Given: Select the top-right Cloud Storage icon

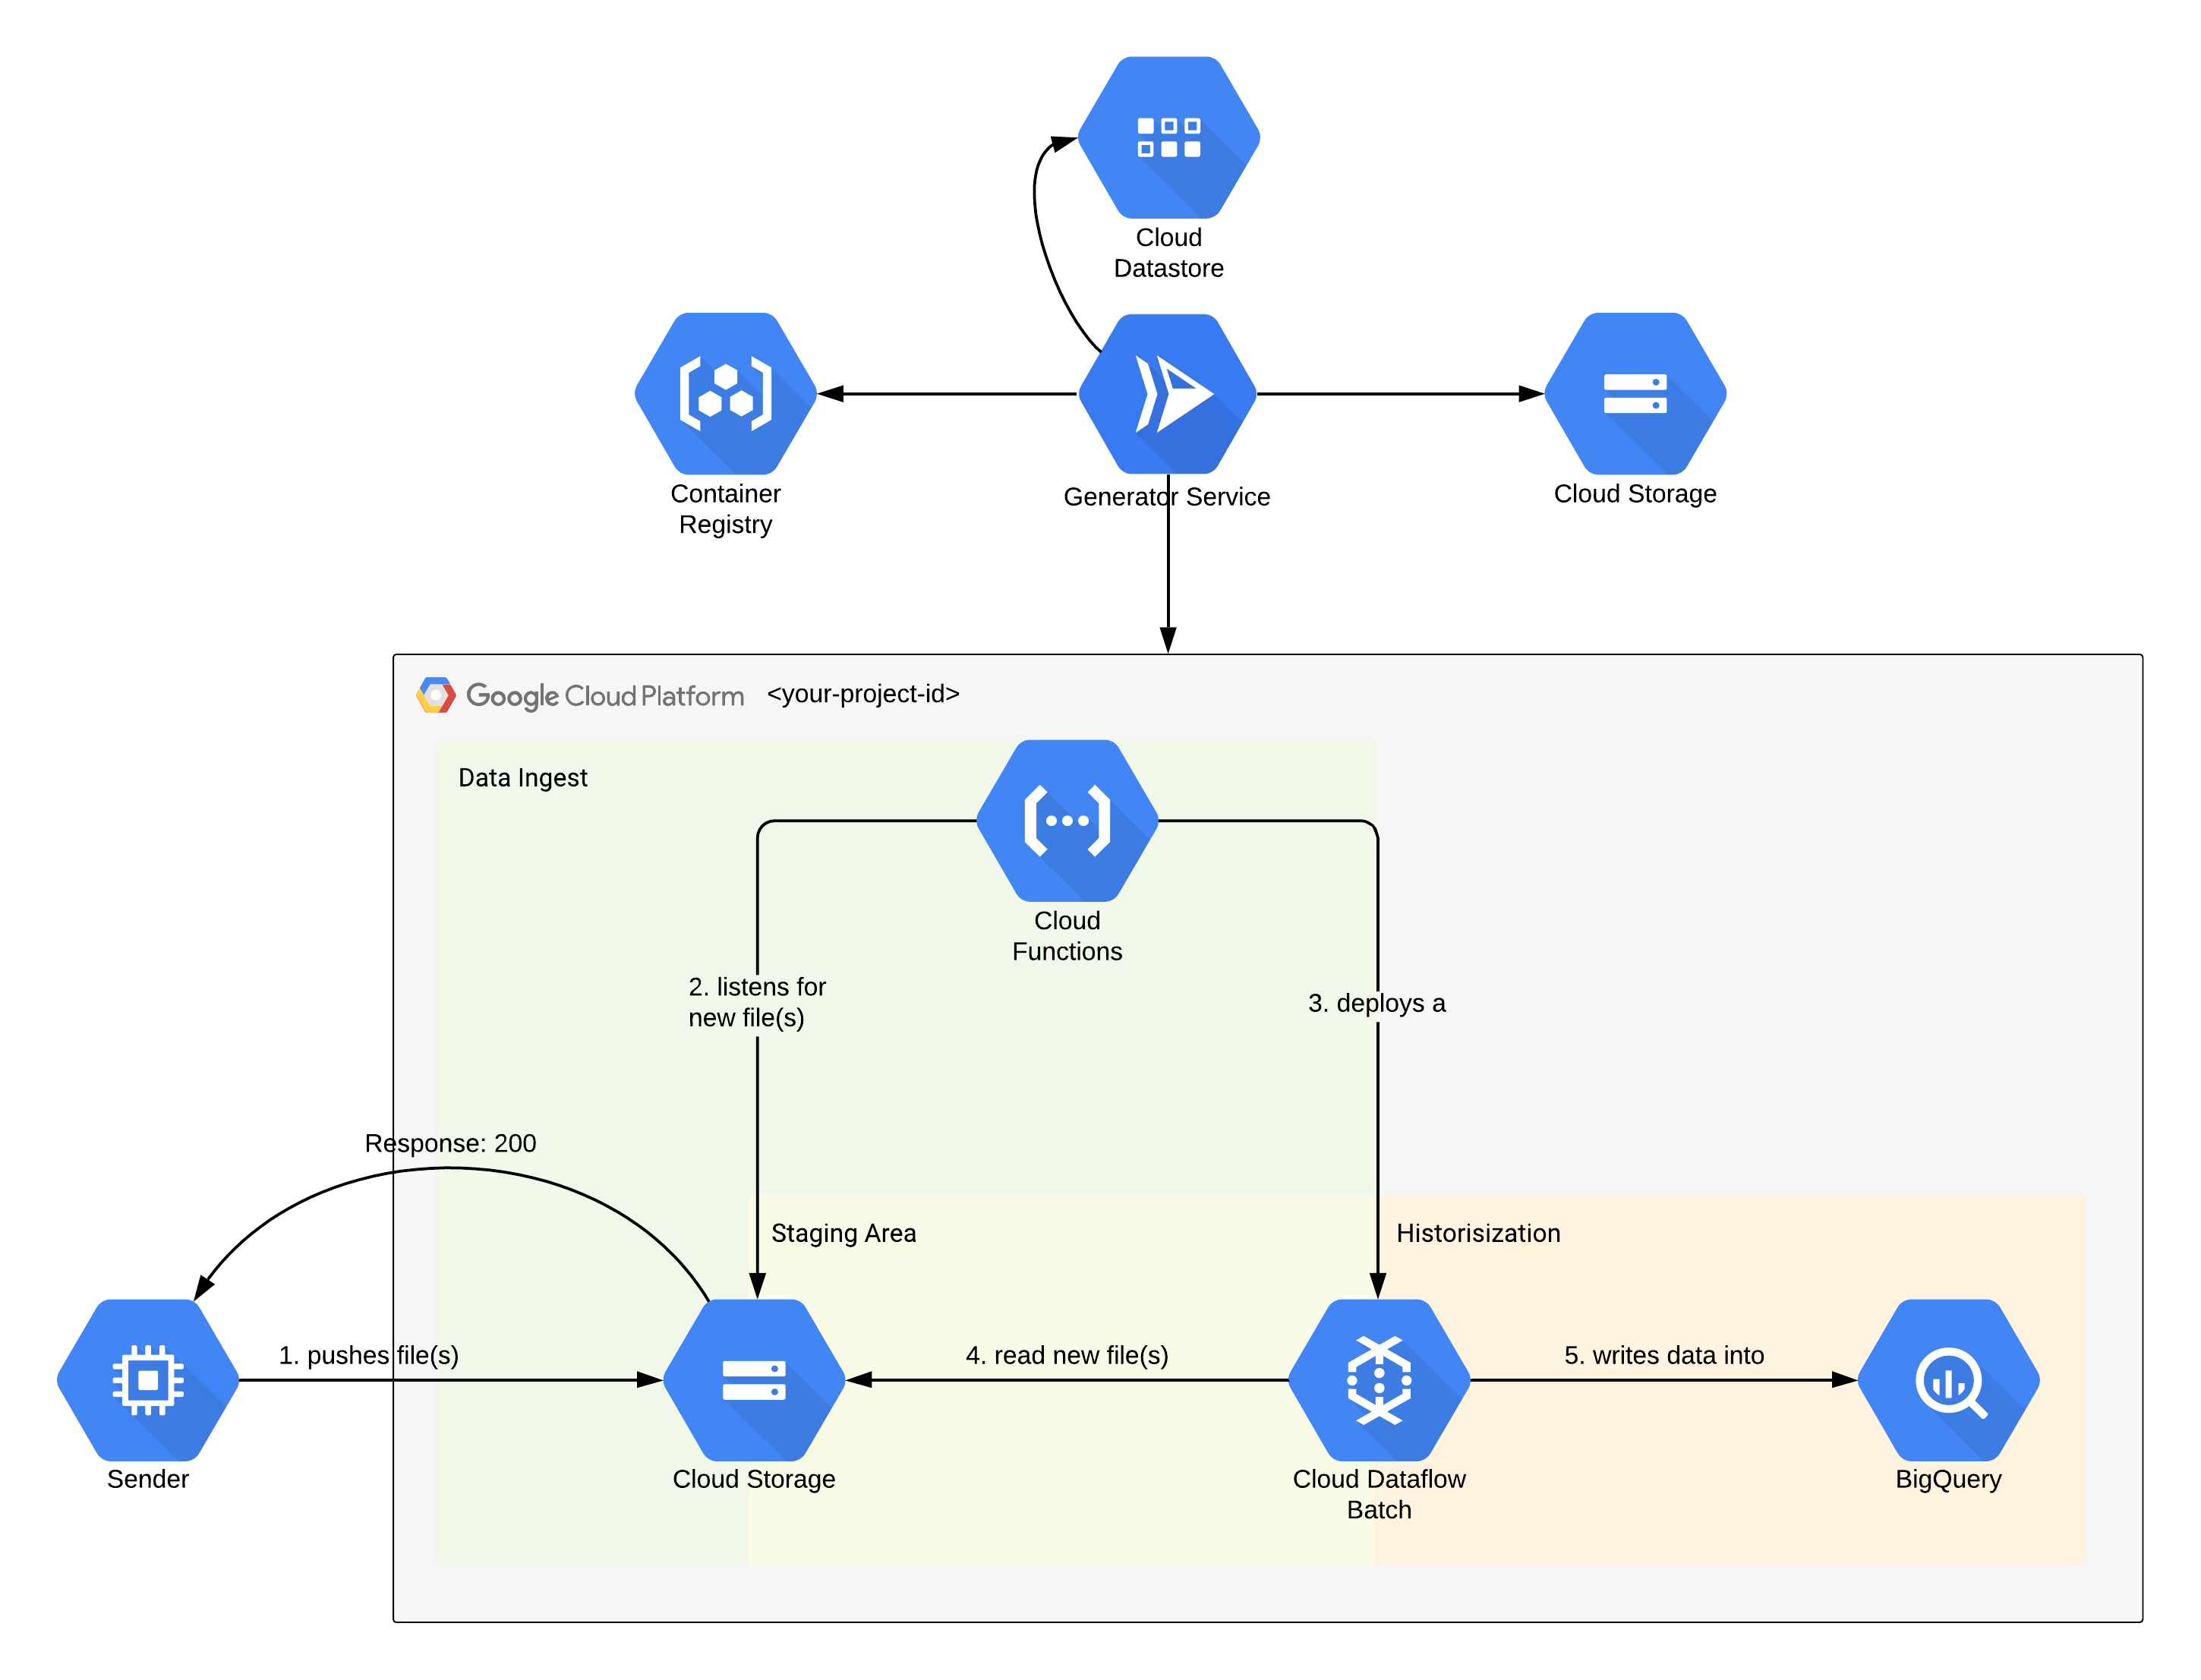Looking at the screenshot, I should [1635, 393].
